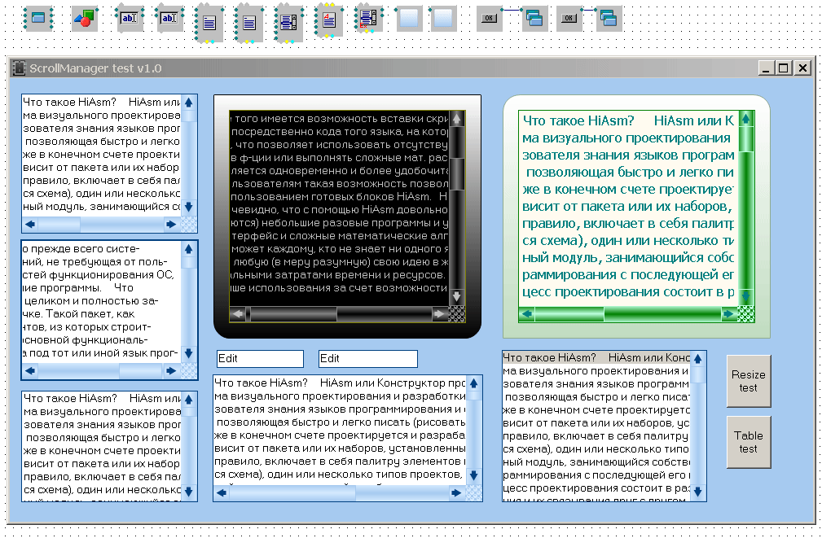Click 'Что такое HiAsm?' line in bottom-center panel
822x538 pixels.
[261, 383]
